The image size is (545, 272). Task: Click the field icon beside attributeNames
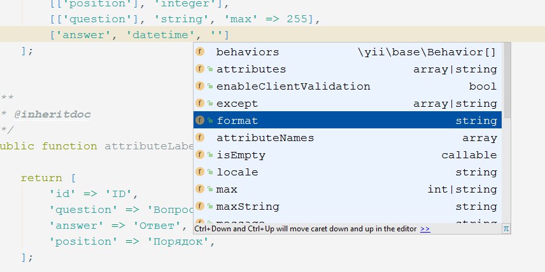point(199,138)
